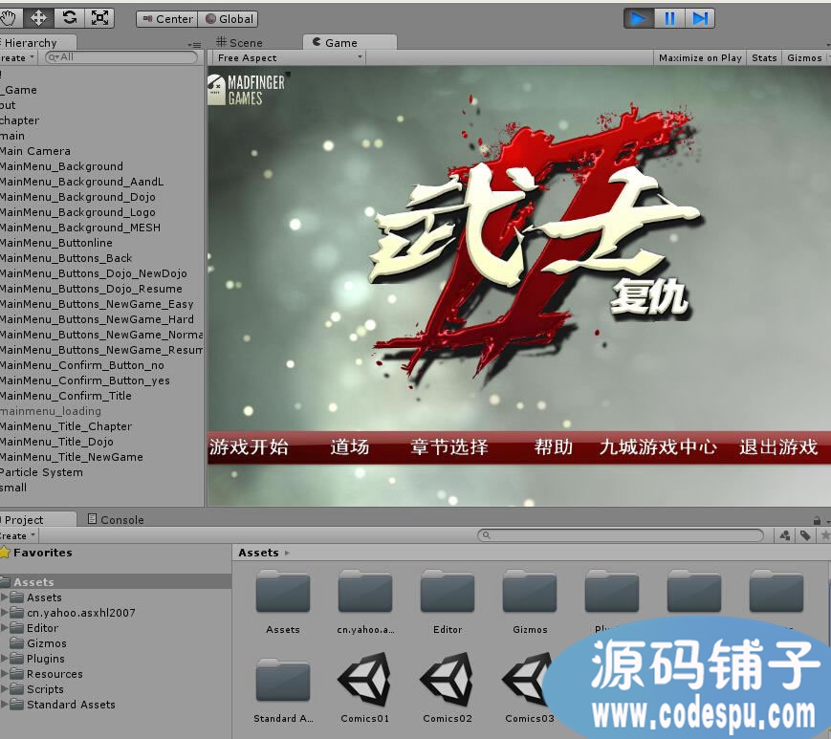Expand the Assets subfolder in tree
Viewport: 831px width, 739px height.
pyautogui.click(x=4, y=598)
